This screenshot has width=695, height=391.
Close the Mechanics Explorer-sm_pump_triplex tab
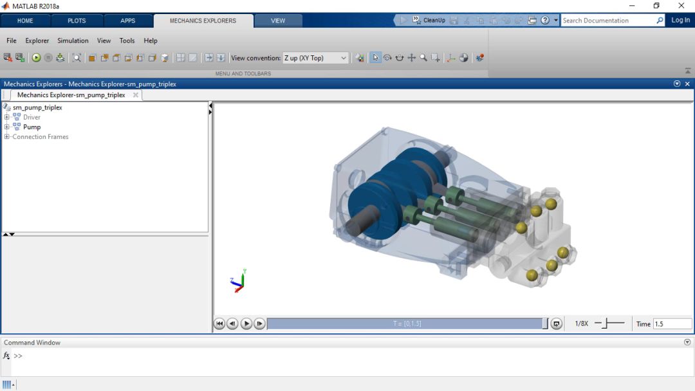(x=136, y=95)
